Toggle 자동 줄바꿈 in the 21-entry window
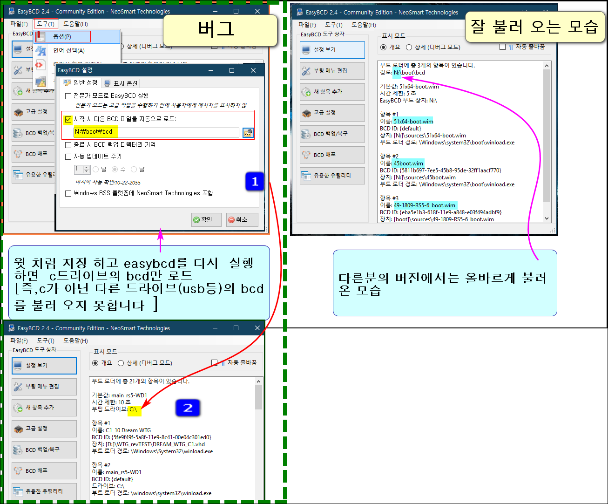Screen dimensions: 608x504 pos(215,362)
